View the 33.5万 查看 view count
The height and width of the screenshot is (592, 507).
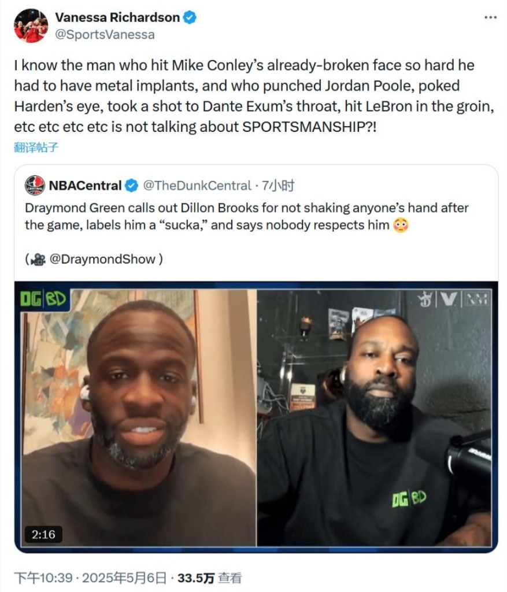click(209, 578)
